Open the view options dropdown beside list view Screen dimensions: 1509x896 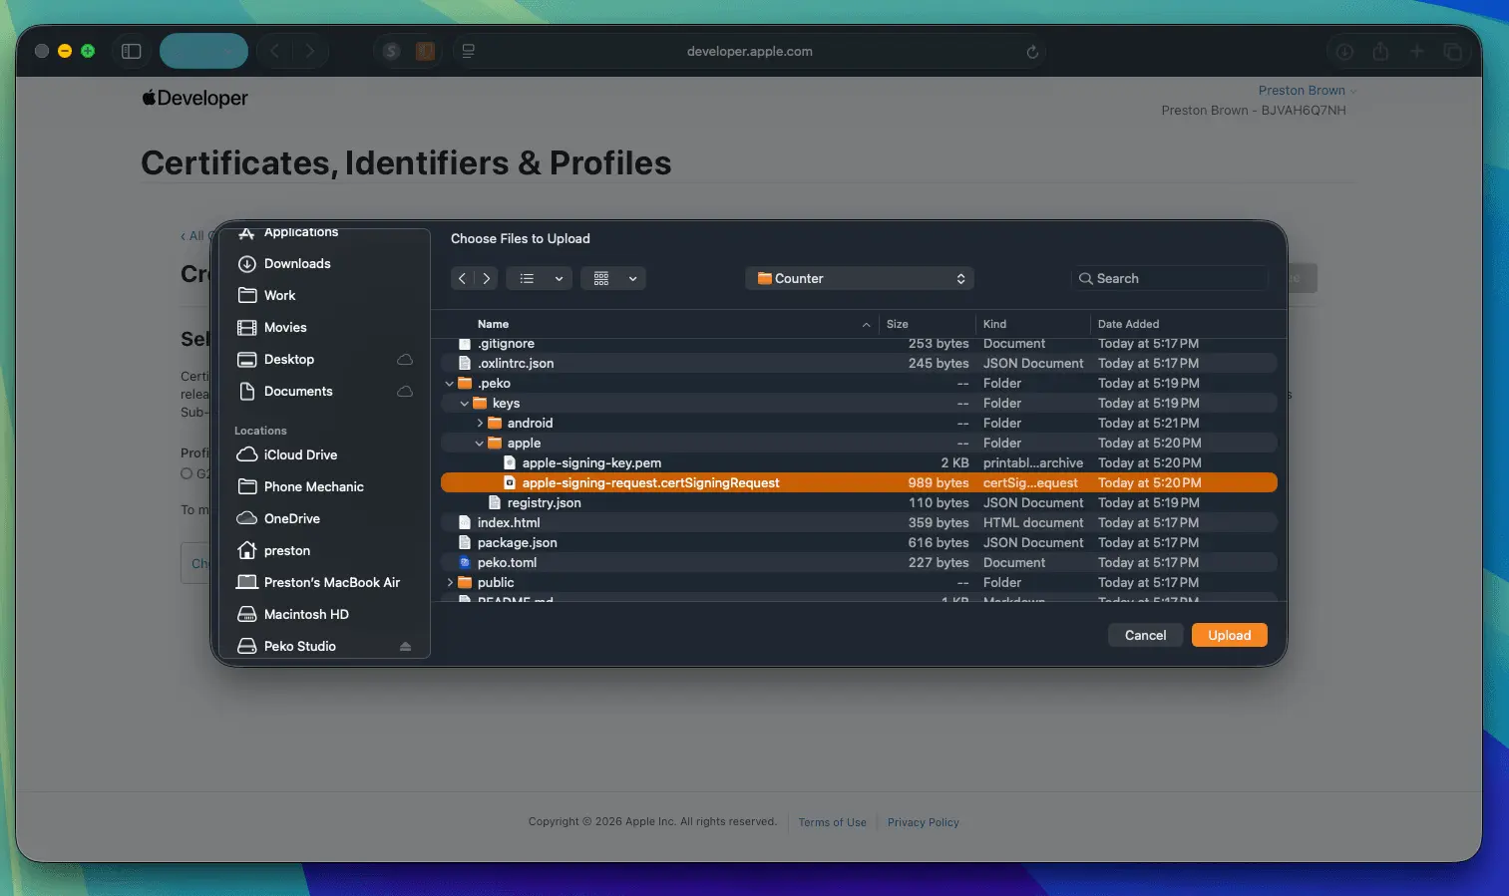(560, 279)
